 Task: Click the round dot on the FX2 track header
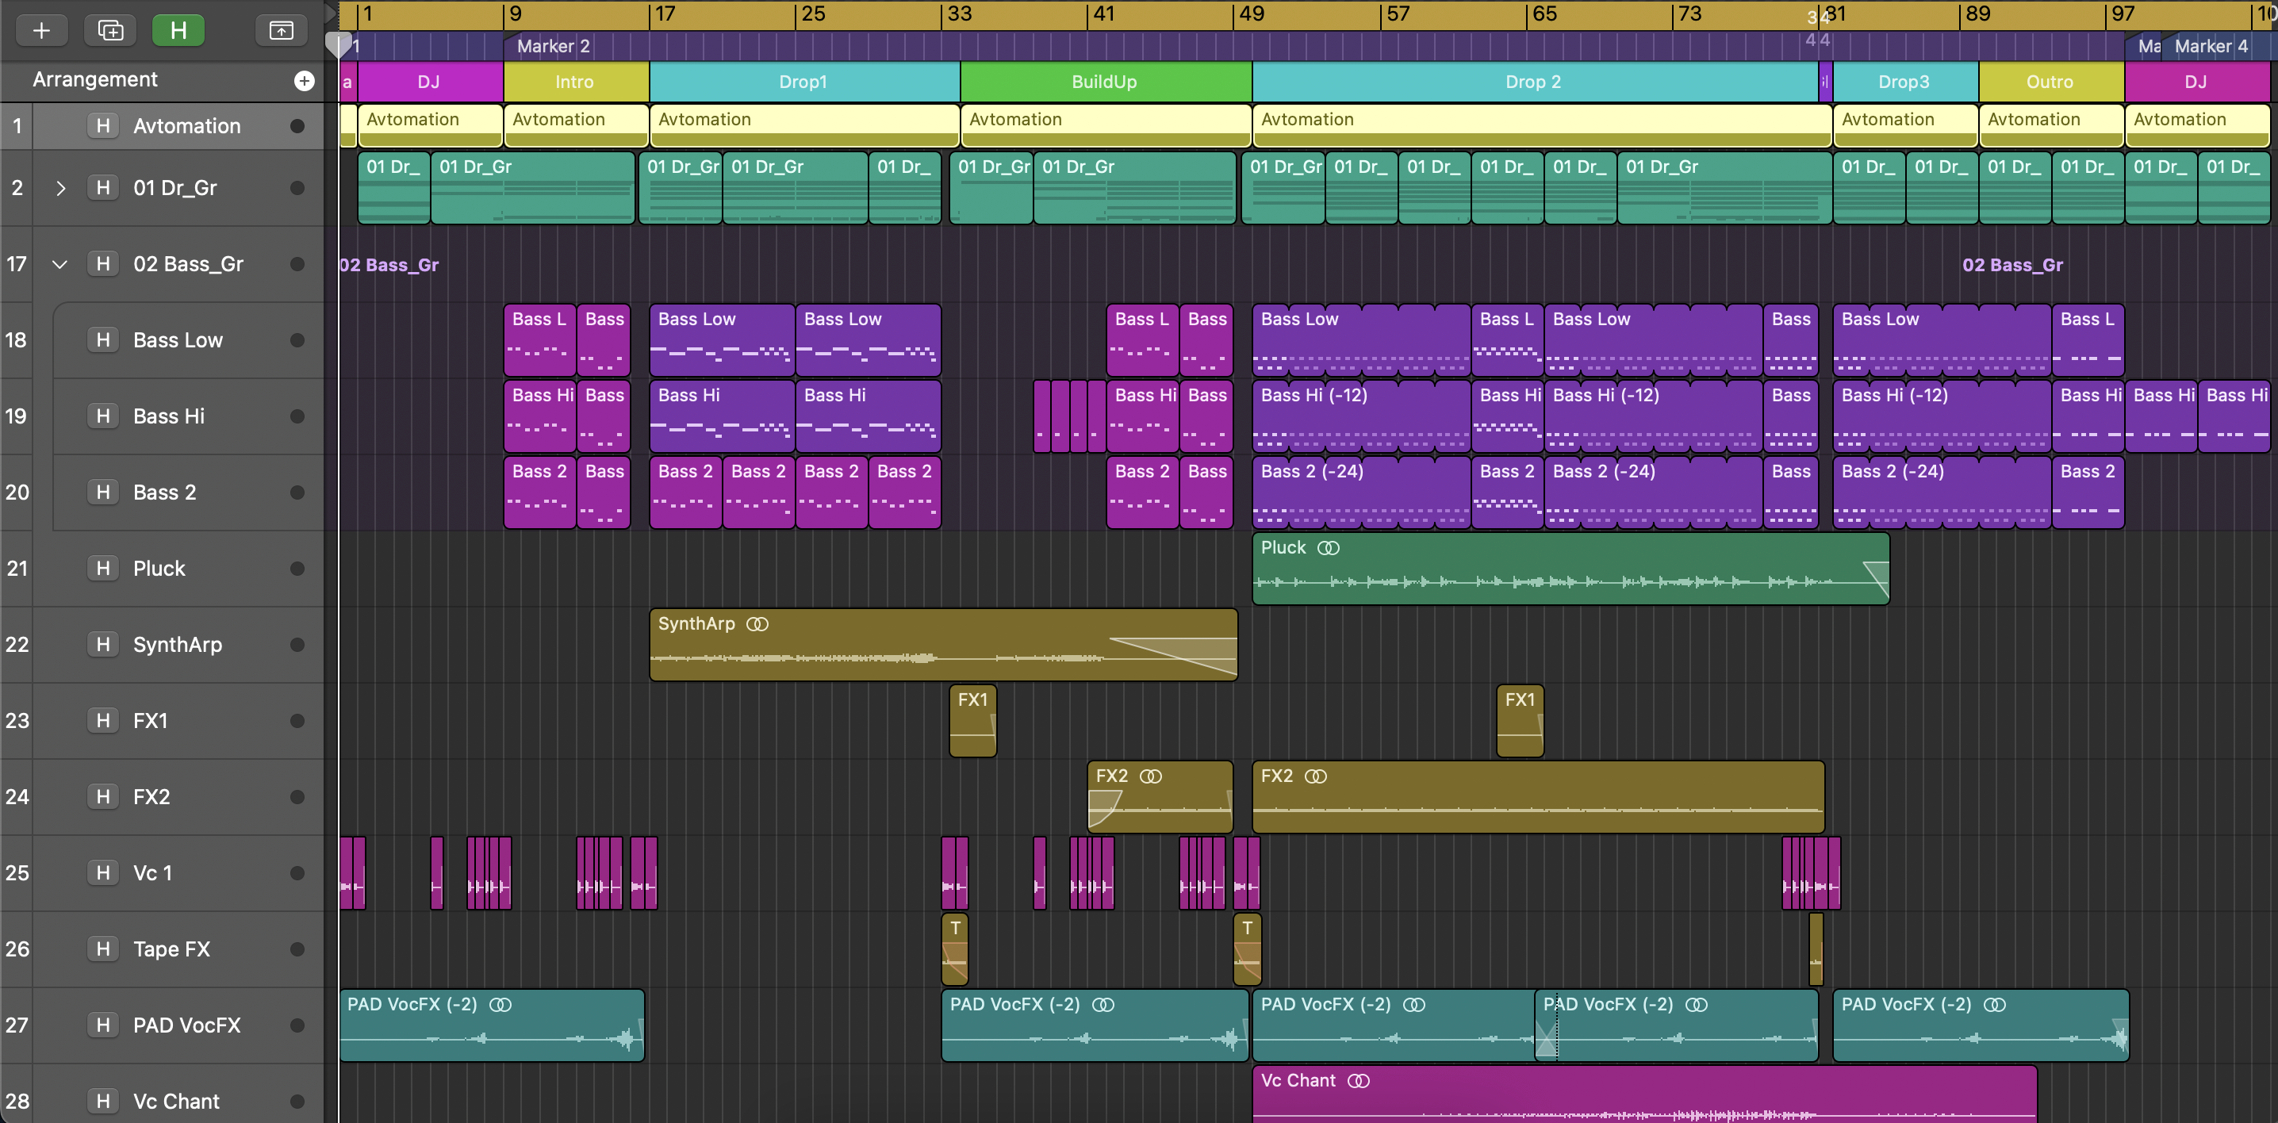(297, 797)
